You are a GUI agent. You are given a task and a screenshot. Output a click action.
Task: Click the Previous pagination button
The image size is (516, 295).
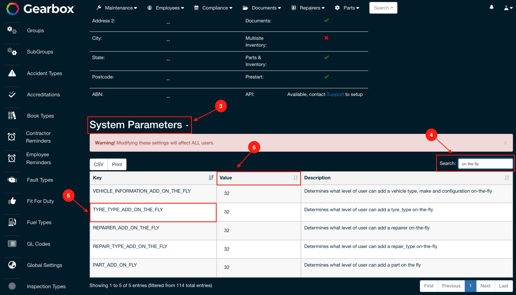click(451, 286)
